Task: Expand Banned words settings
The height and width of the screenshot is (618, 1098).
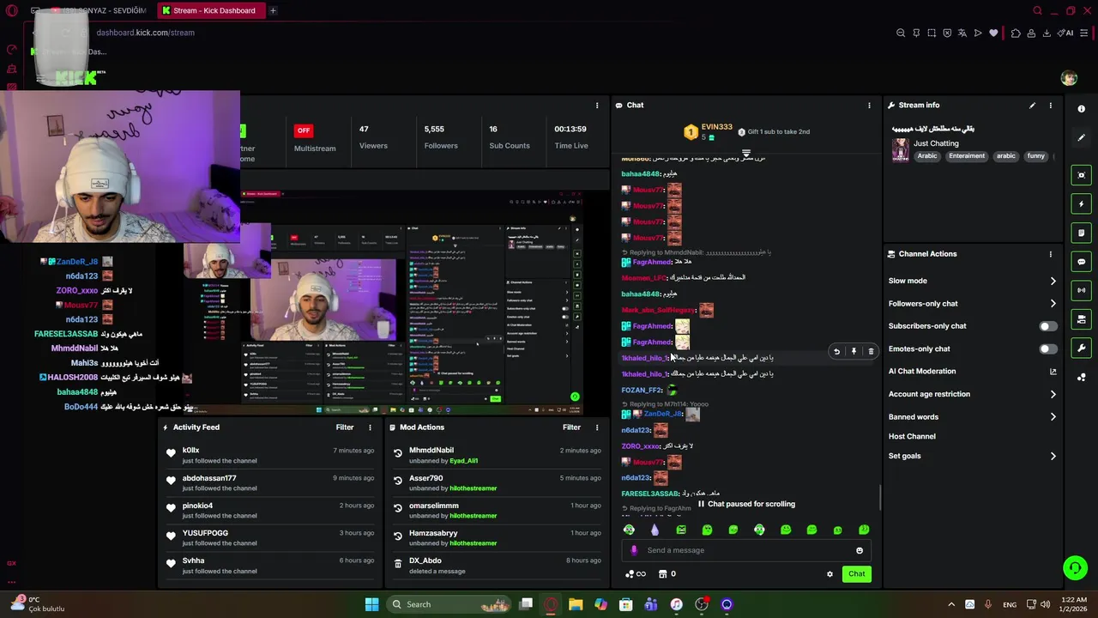Action: [x=973, y=416]
